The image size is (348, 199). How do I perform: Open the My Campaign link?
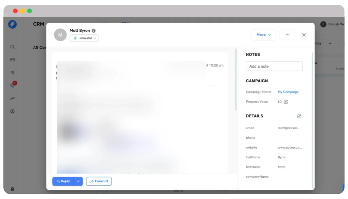pos(288,92)
